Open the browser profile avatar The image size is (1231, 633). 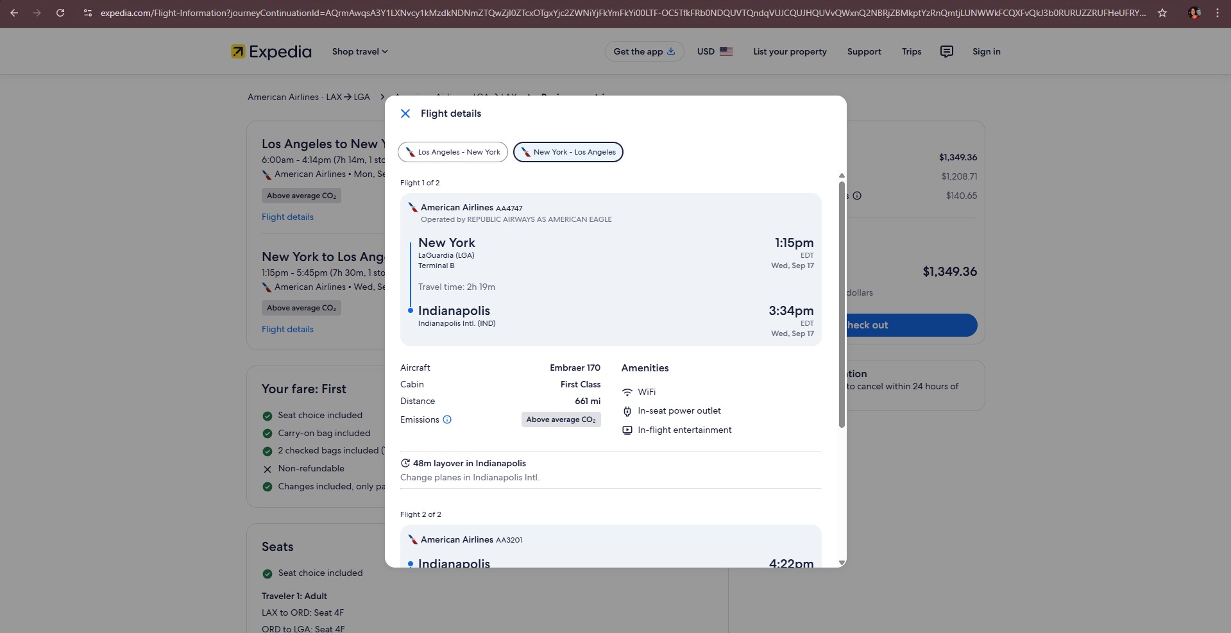pyautogui.click(x=1194, y=13)
